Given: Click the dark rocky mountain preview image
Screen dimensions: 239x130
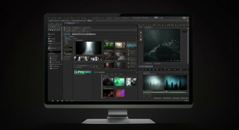Looking at the screenshot, I should tap(162, 45).
